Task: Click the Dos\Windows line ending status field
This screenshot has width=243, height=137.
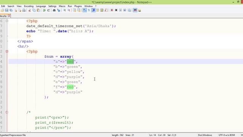Action: pyautogui.click(x=205, y=135)
